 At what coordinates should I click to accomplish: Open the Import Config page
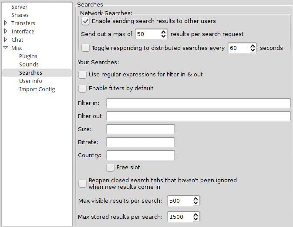37,89
